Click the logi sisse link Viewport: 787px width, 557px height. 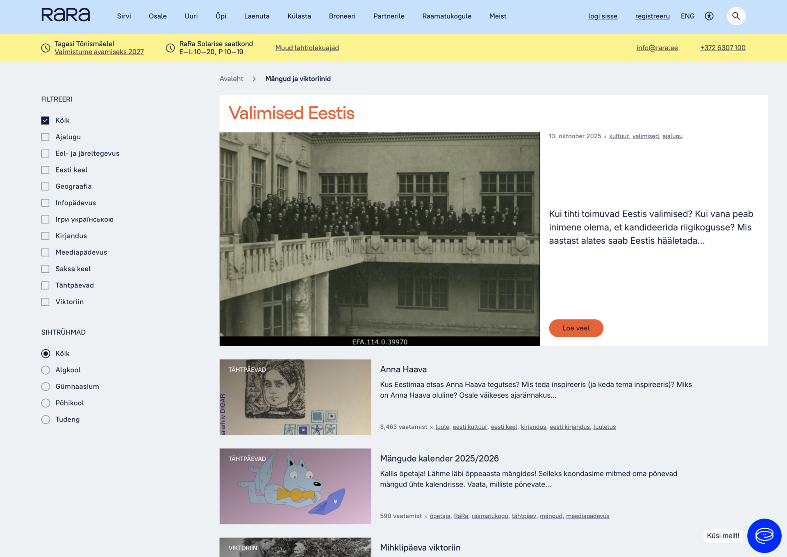(x=603, y=16)
